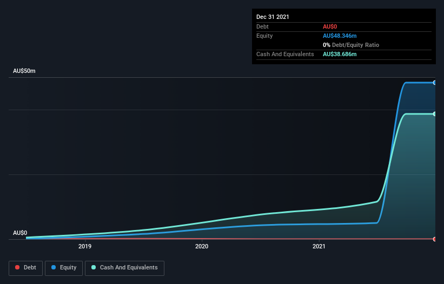This screenshot has height=284, width=444.
Task: Click the tooltip Equity row label
Action: [x=264, y=36]
